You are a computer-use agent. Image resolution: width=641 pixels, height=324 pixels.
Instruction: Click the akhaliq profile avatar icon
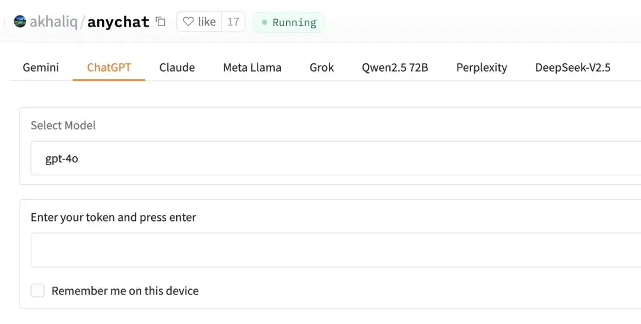pyautogui.click(x=20, y=22)
